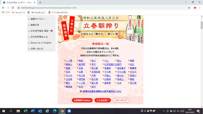This screenshot has height=114, width=203.
Task: Open the 月の井 brewery link
Action: click(x=69, y=76)
